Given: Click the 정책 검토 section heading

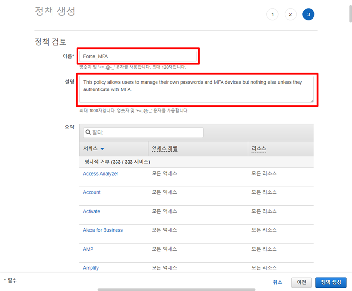Looking at the screenshot, I should pyautogui.click(x=51, y=42).
